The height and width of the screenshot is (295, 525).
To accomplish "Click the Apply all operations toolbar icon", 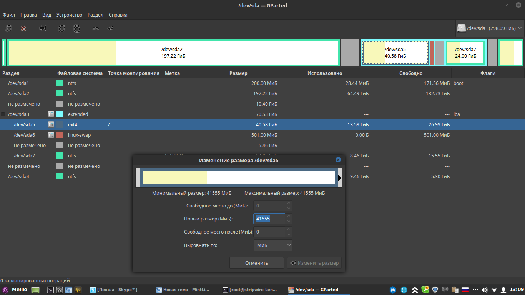I will tap(110, 28).
